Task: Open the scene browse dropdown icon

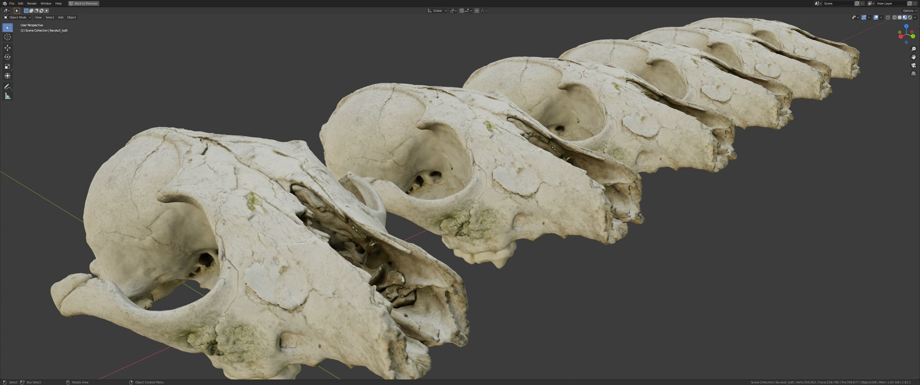Action: (x=818, y=3)
